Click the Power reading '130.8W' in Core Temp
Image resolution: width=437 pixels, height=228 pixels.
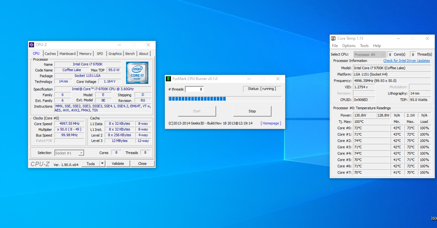point(364,115)
